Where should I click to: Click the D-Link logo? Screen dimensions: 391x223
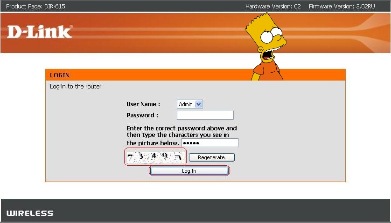tap(40, 32)
